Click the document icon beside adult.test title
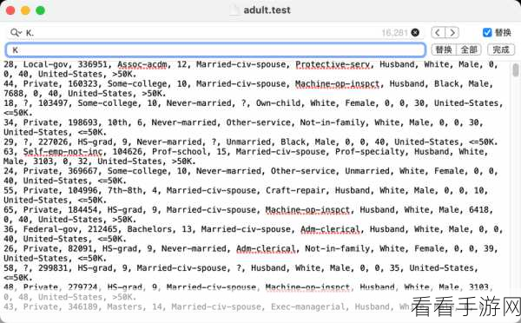 [234, 10]
